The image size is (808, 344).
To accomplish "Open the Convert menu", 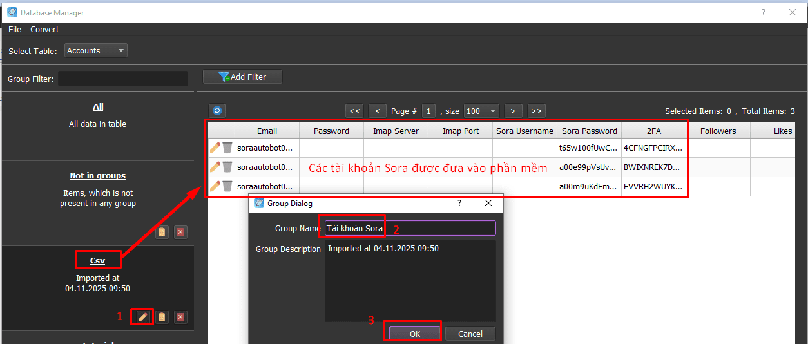I will coord(44,29).
